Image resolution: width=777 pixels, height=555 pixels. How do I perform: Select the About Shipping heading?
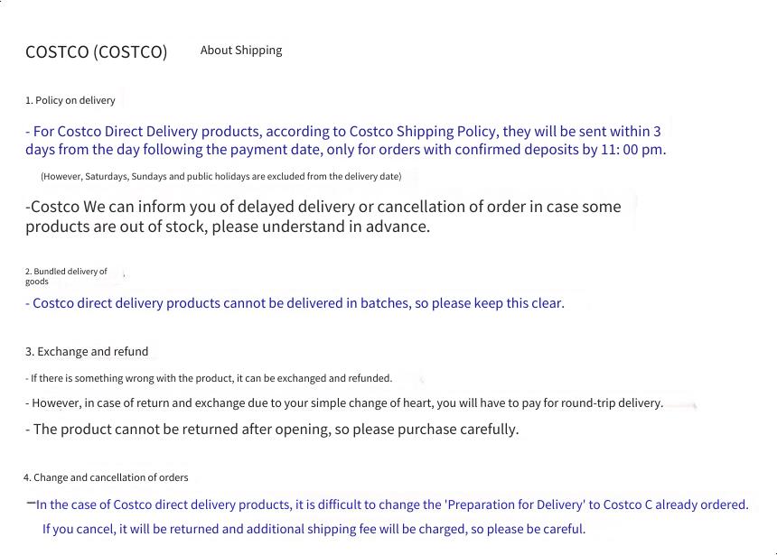click(x=241, y=51)
